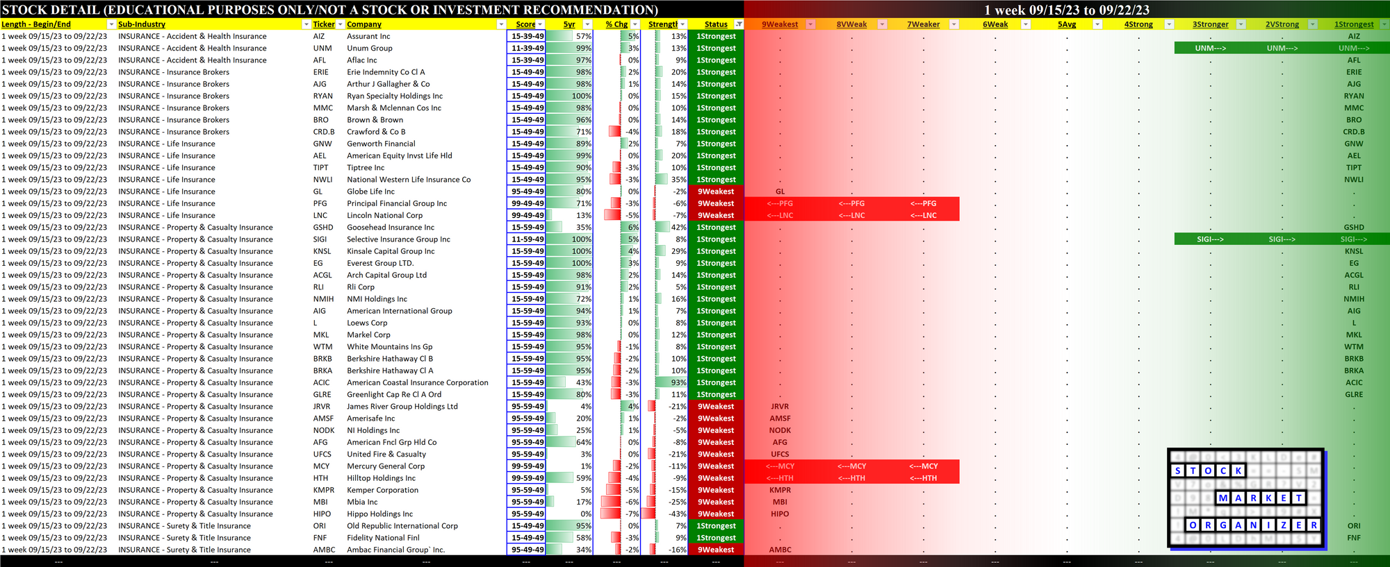Select the Principal Financial Group Inc cell
1390x567 pixels.
click(x=426, y=203)
